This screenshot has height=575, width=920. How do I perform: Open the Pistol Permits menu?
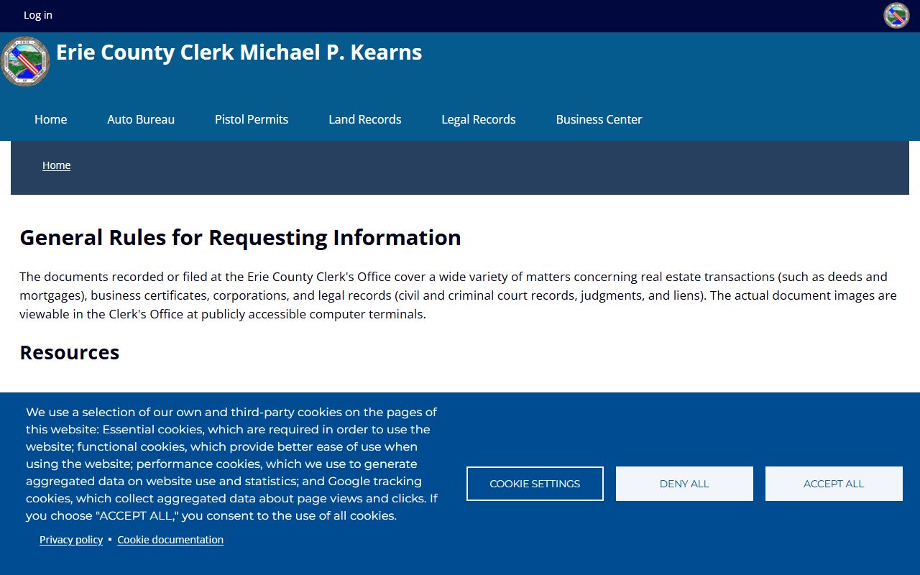click(252, 119)
